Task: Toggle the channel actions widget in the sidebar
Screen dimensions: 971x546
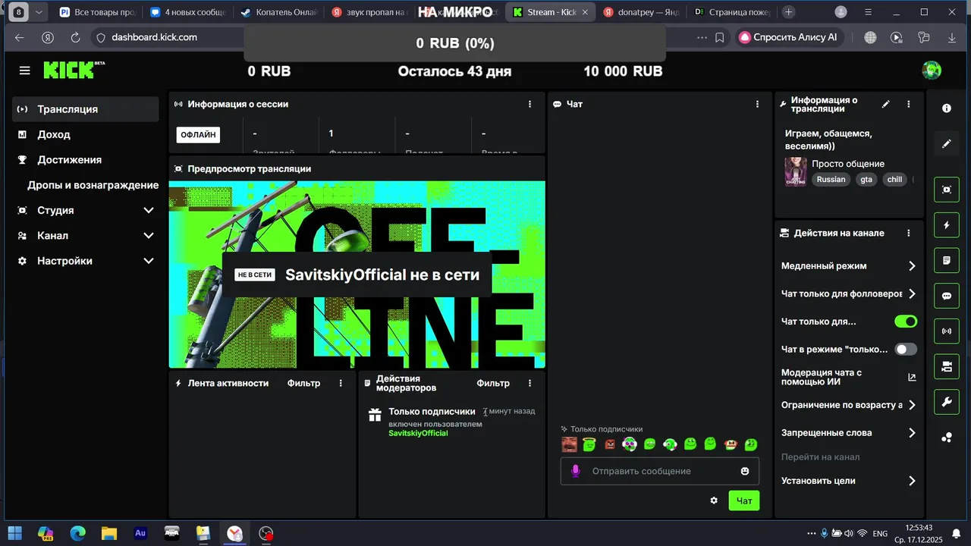Action: 947,367
